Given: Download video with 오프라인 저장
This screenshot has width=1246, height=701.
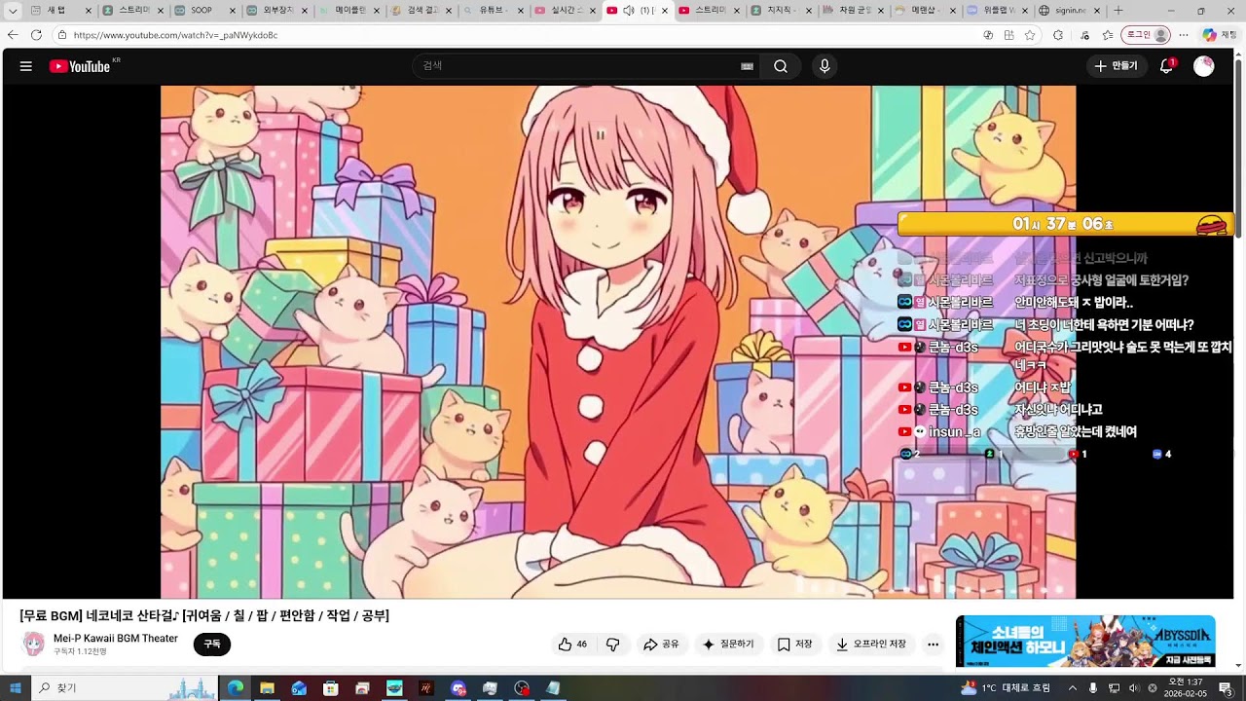Looking at the screenshot, I should [872, 645].
